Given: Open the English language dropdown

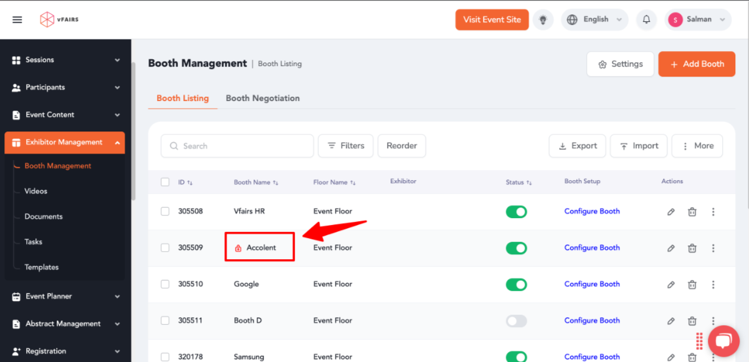Looking at the screenshot, I should pyautogui.click(x=594, y=19).
